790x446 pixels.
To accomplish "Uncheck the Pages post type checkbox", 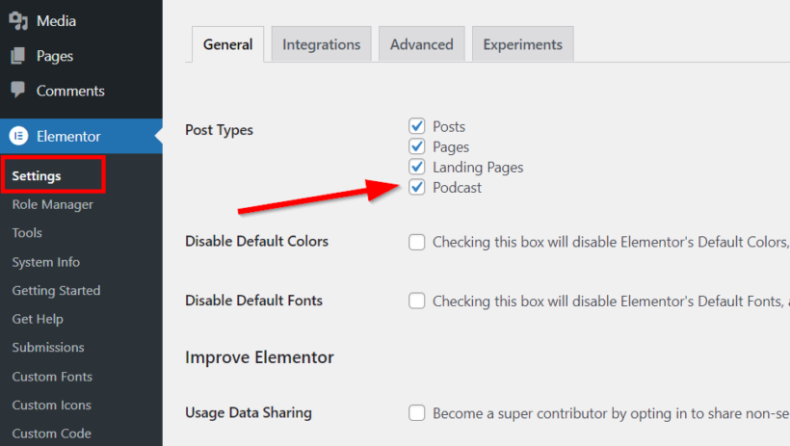I will click(416, 146).
